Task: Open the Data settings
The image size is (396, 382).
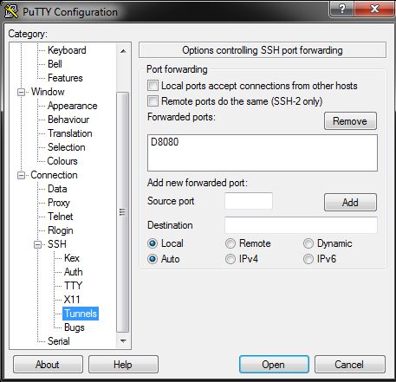Action: click(57, 189)
